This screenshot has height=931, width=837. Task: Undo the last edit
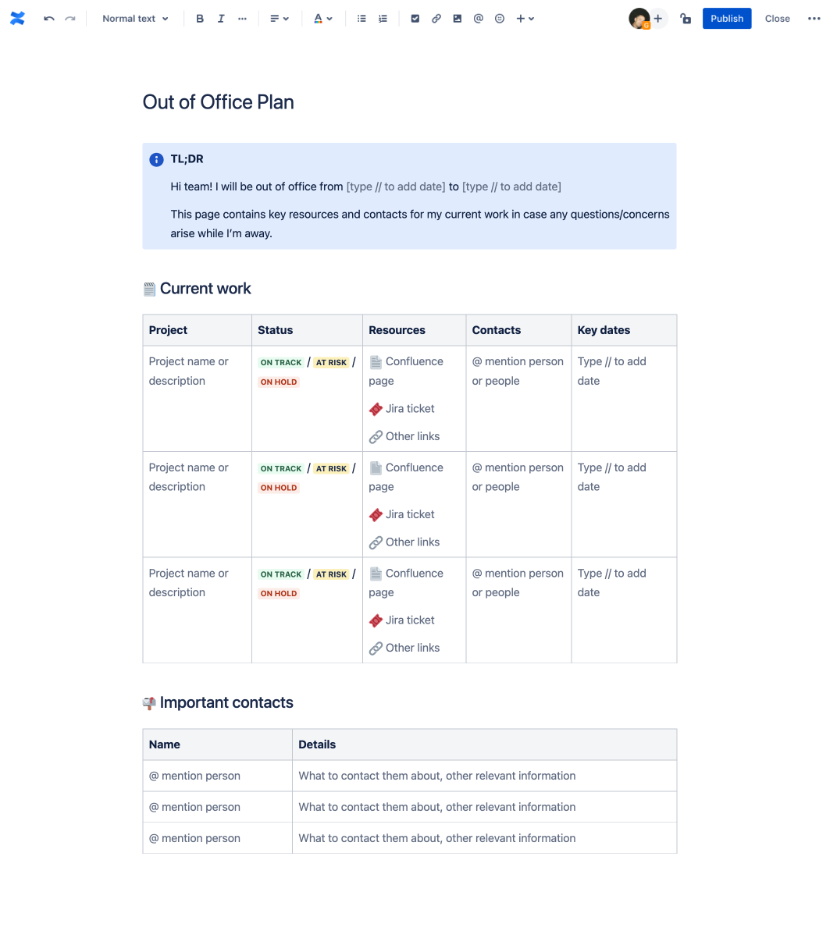coord(48,18)
